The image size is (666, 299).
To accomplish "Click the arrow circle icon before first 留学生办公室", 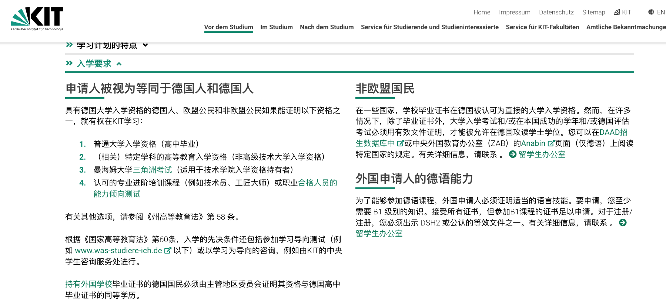I will (x=513, y=154).
